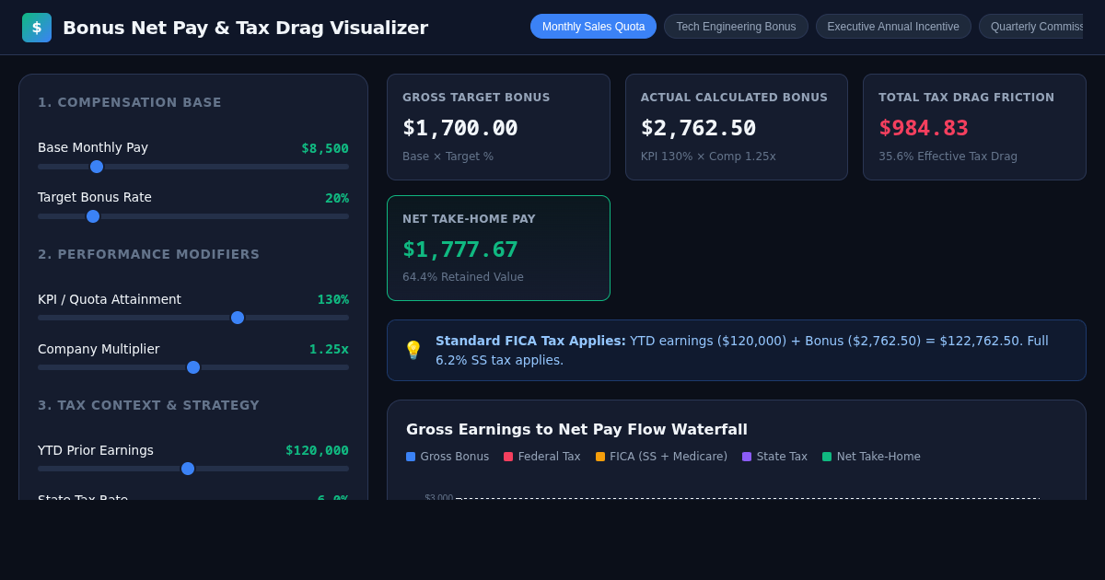Click the Net Take-Home Pay card

(x=498, y=249)
